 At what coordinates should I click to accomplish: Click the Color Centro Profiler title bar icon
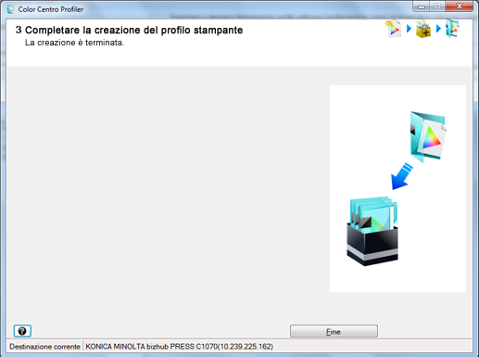pos(10,9)
